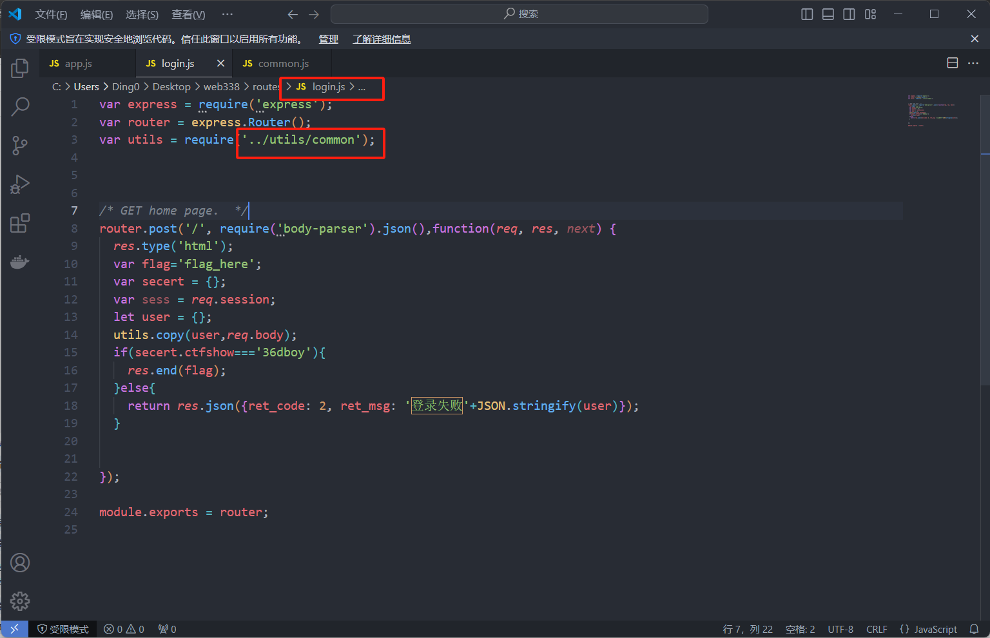Click 'module.exports' on line 24
990x638 pixels.
(x=149, y=512)
